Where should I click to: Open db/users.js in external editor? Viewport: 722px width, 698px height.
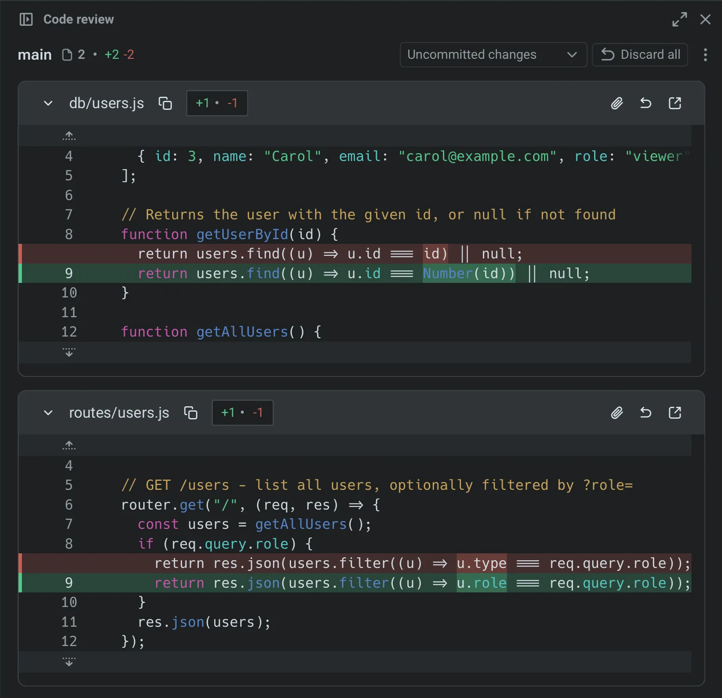tap(675, 103)
